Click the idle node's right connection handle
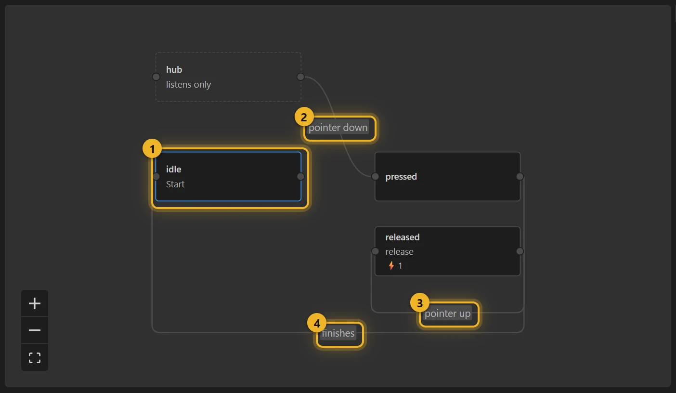This screenshot has height=393, width=676. [301, 177]
